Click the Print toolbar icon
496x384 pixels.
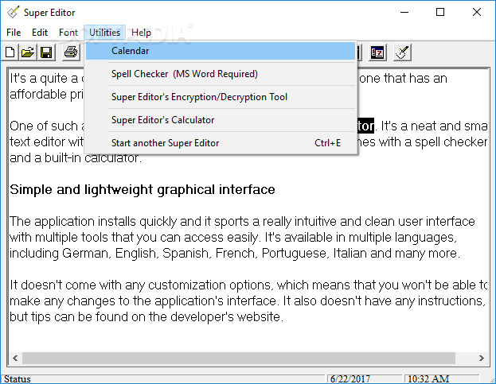71,52
